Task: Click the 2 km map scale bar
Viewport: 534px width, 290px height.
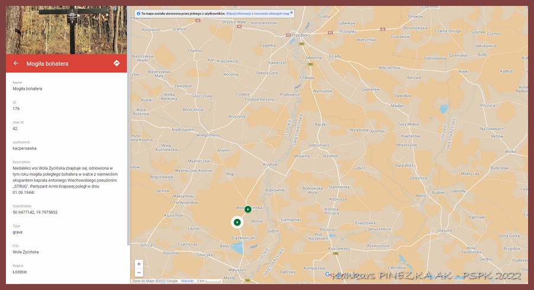Action: tap(209, 281)
